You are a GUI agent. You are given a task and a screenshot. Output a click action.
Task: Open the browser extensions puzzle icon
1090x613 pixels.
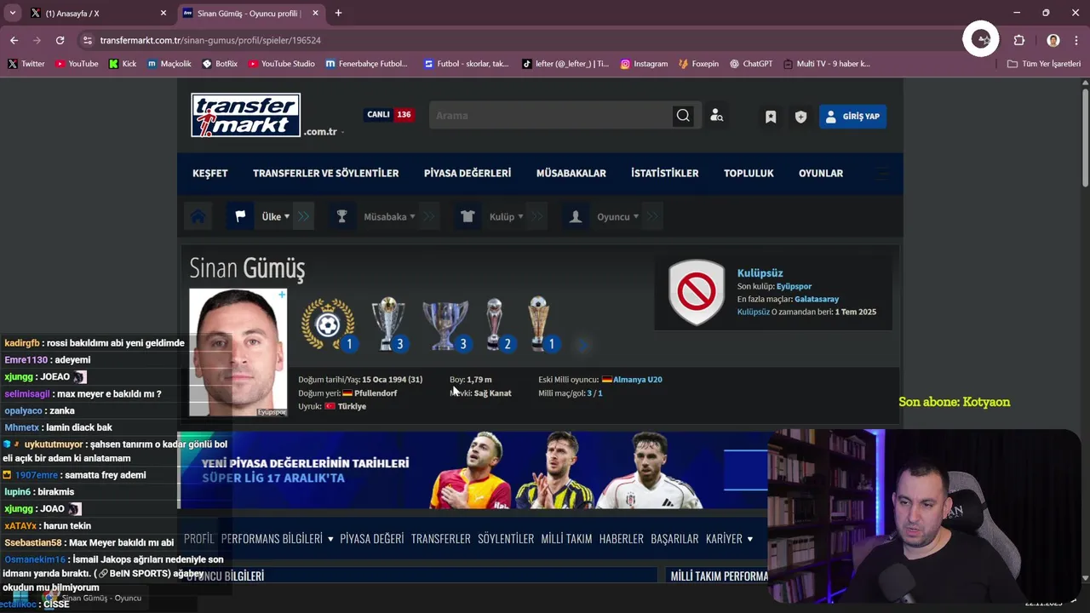coord(1019,40)
